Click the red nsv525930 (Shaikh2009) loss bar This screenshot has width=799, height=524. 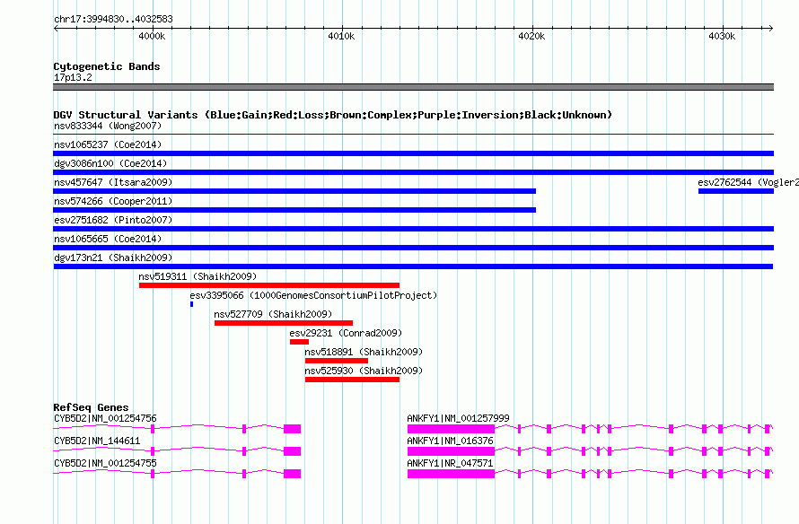[352, 380]
